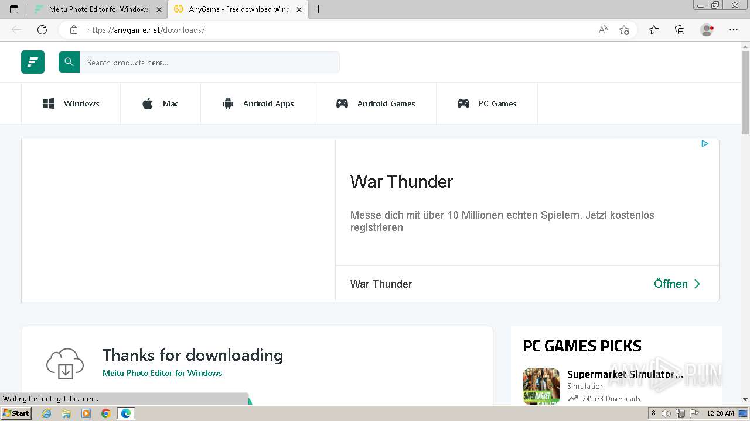Viewport: 750px width, 421px height.
Task: Open the Mac category
Action: pos(161,103)
